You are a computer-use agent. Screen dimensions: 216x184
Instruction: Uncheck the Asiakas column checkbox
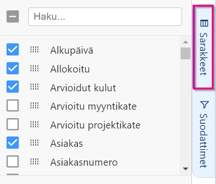13,143
